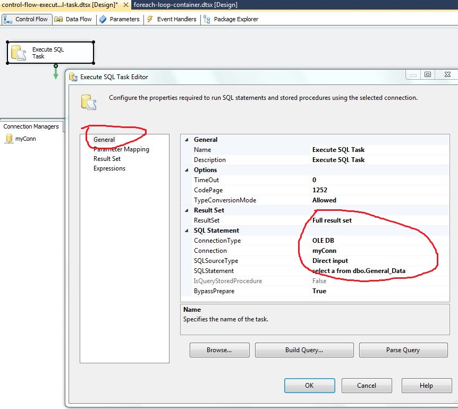Image resolution: width=458 pixels, height=409 pixels.
Task: Select the Execute SQL Task icon on the canvas
Action: point(18,52)
